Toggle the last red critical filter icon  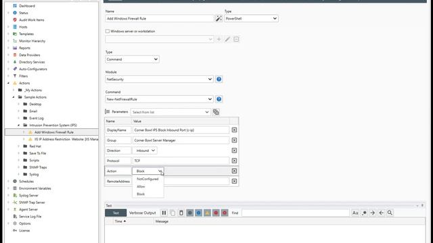(x=225, y=213)
